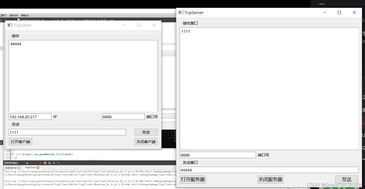
Task: Close the TcpClient window
Action: pos(154,25)
